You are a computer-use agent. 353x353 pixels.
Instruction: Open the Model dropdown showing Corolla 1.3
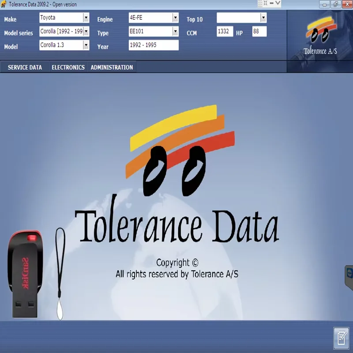click(64, 45)
